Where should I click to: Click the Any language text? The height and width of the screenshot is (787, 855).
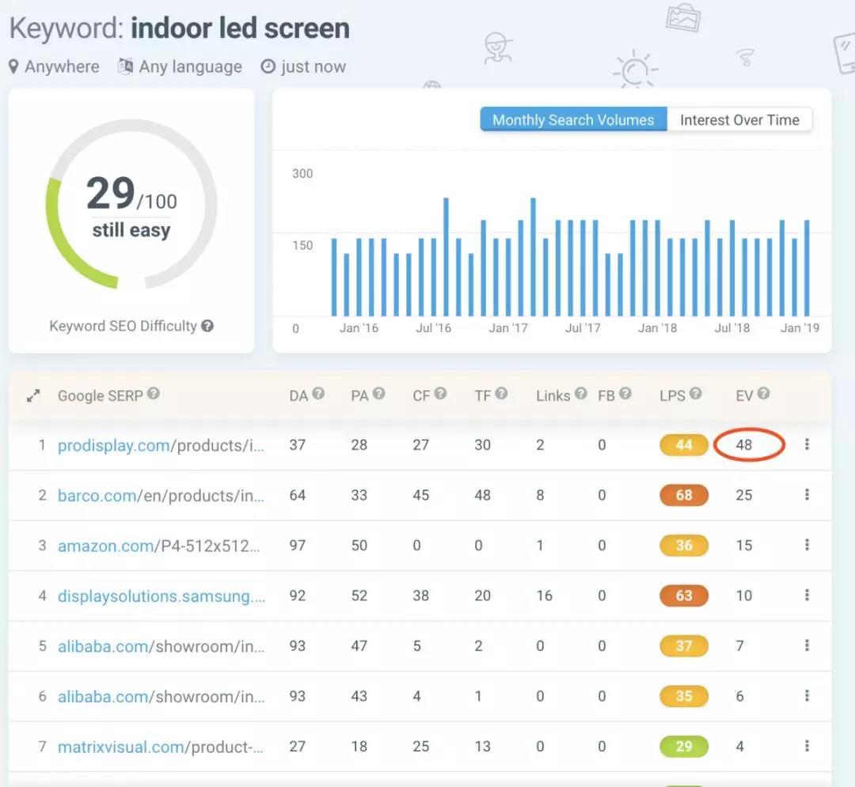click(x=190, y=66)
